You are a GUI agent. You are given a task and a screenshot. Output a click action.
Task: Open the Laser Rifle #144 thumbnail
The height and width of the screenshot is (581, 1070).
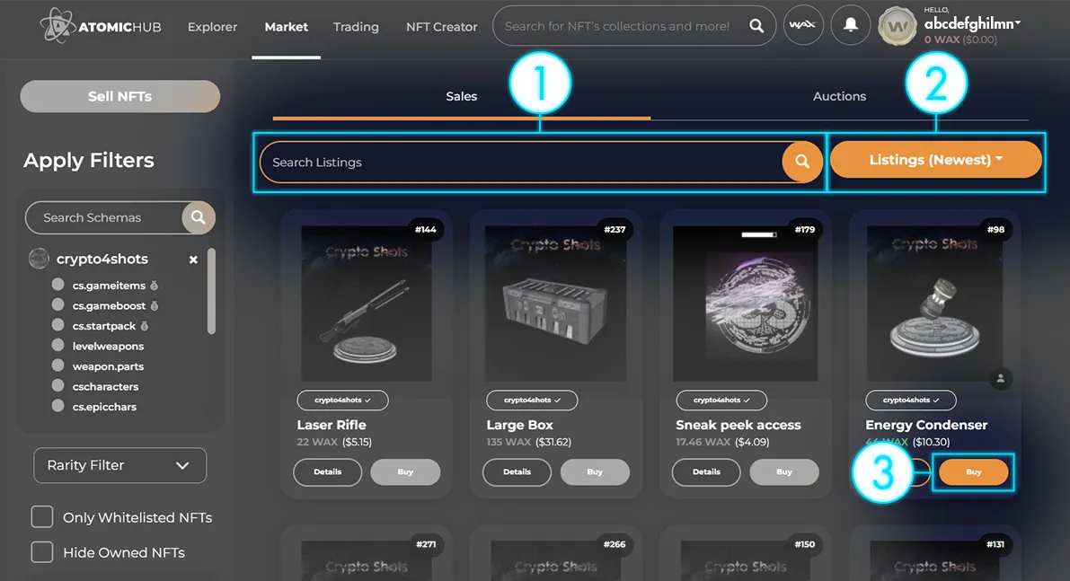pos(367,304)
